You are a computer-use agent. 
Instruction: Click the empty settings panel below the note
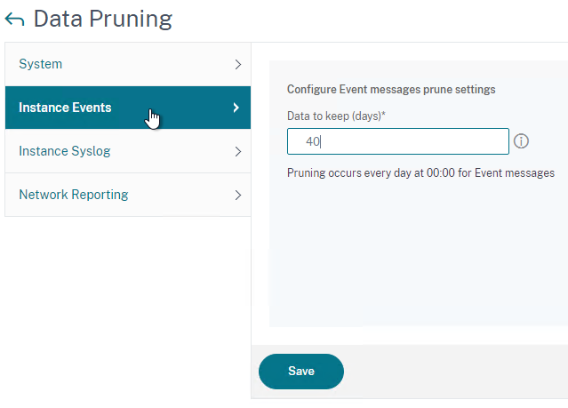pyautogui.click(x=419, y=253)
